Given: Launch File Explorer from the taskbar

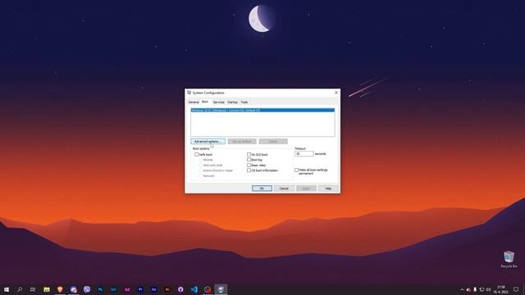Looking at the screenshot, I should coord(47,289).
